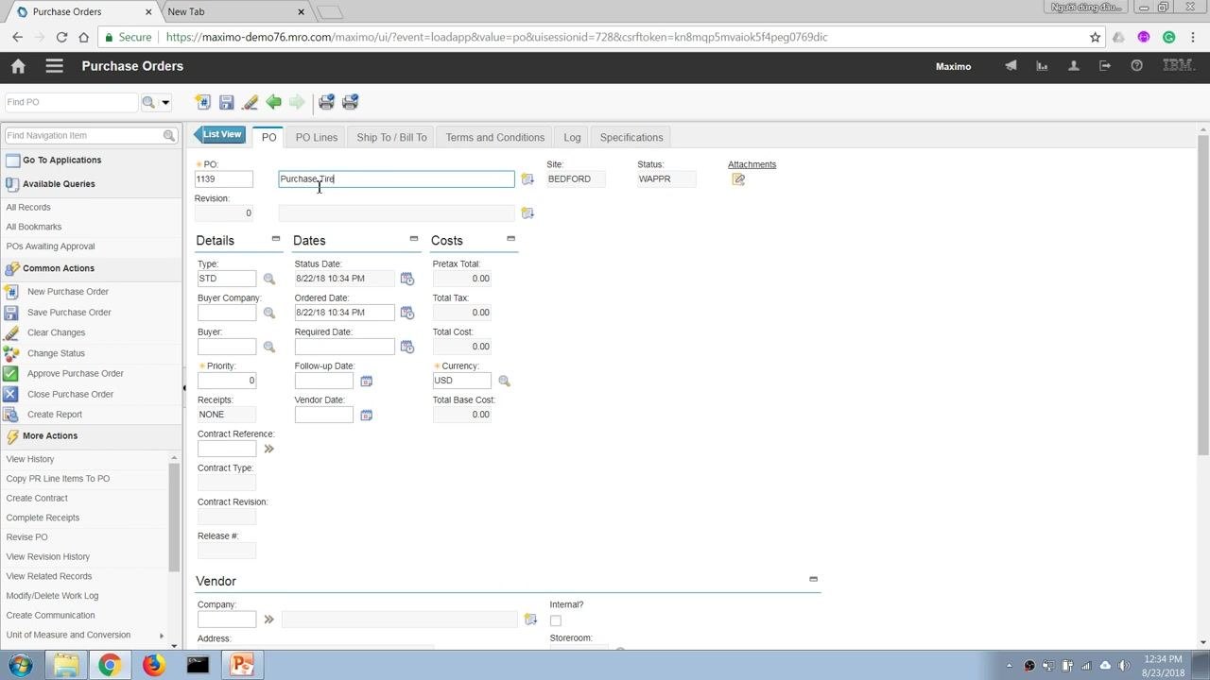Collapse the Dates section
This screenshot has width=1210, height=680.
pyautogui.click(x=414, y=239)
